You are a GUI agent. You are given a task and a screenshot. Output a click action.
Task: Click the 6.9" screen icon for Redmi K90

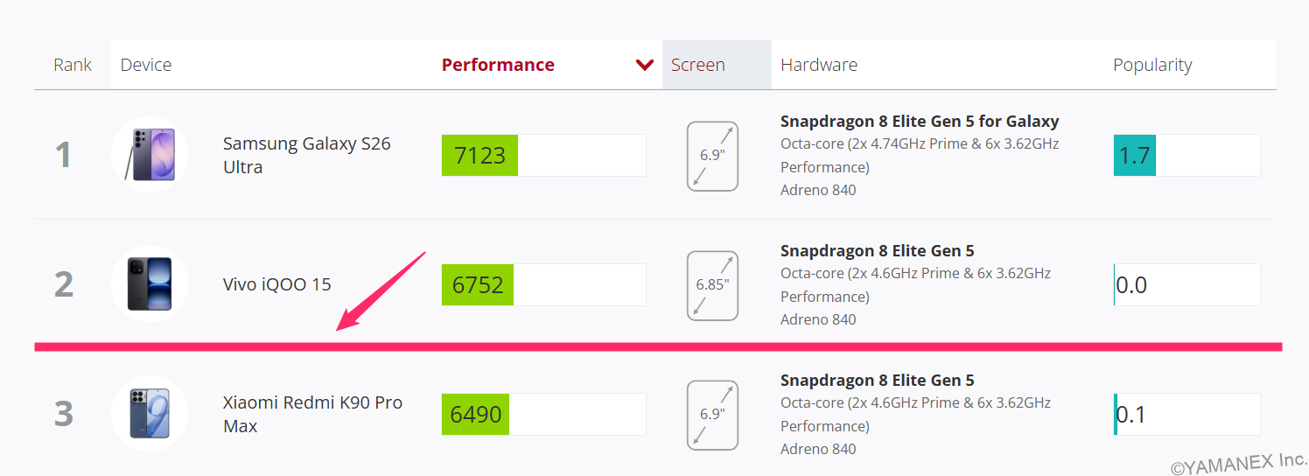point(712,414)
